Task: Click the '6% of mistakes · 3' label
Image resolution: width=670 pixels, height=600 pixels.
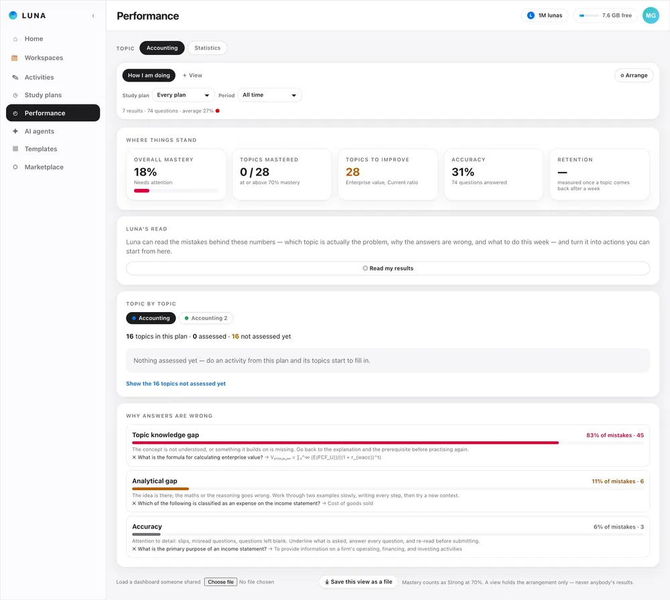Action: [618, 527]
